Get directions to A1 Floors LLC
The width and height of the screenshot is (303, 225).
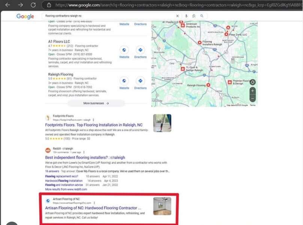(x=140, y=50)
